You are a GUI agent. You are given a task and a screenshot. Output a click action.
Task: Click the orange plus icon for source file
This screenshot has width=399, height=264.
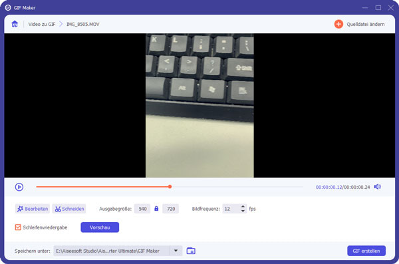338,24
